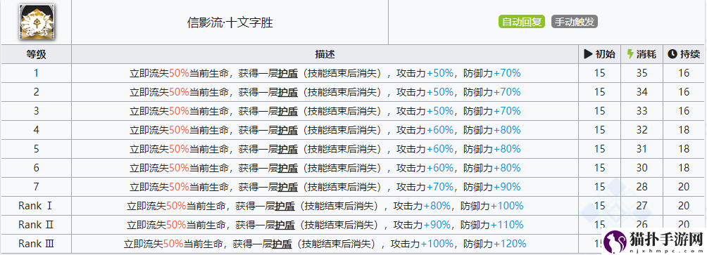707x255 pixels.
Task: Click the Rank Ⅱ level cell
Action: click(x=36, y=224)
